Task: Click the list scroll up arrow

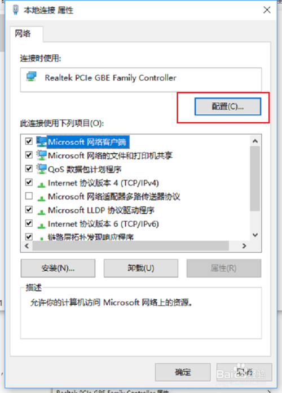Action: 255,141
